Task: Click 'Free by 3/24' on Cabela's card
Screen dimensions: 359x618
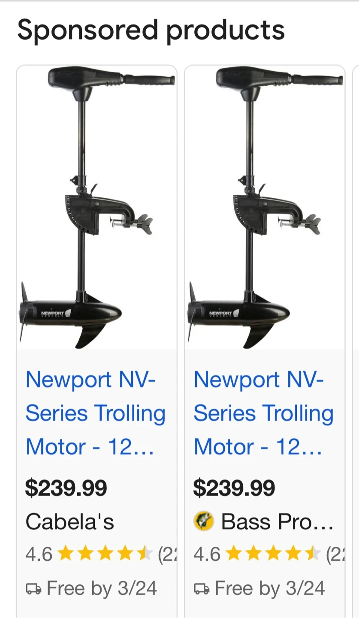Action: click(102, 588)
